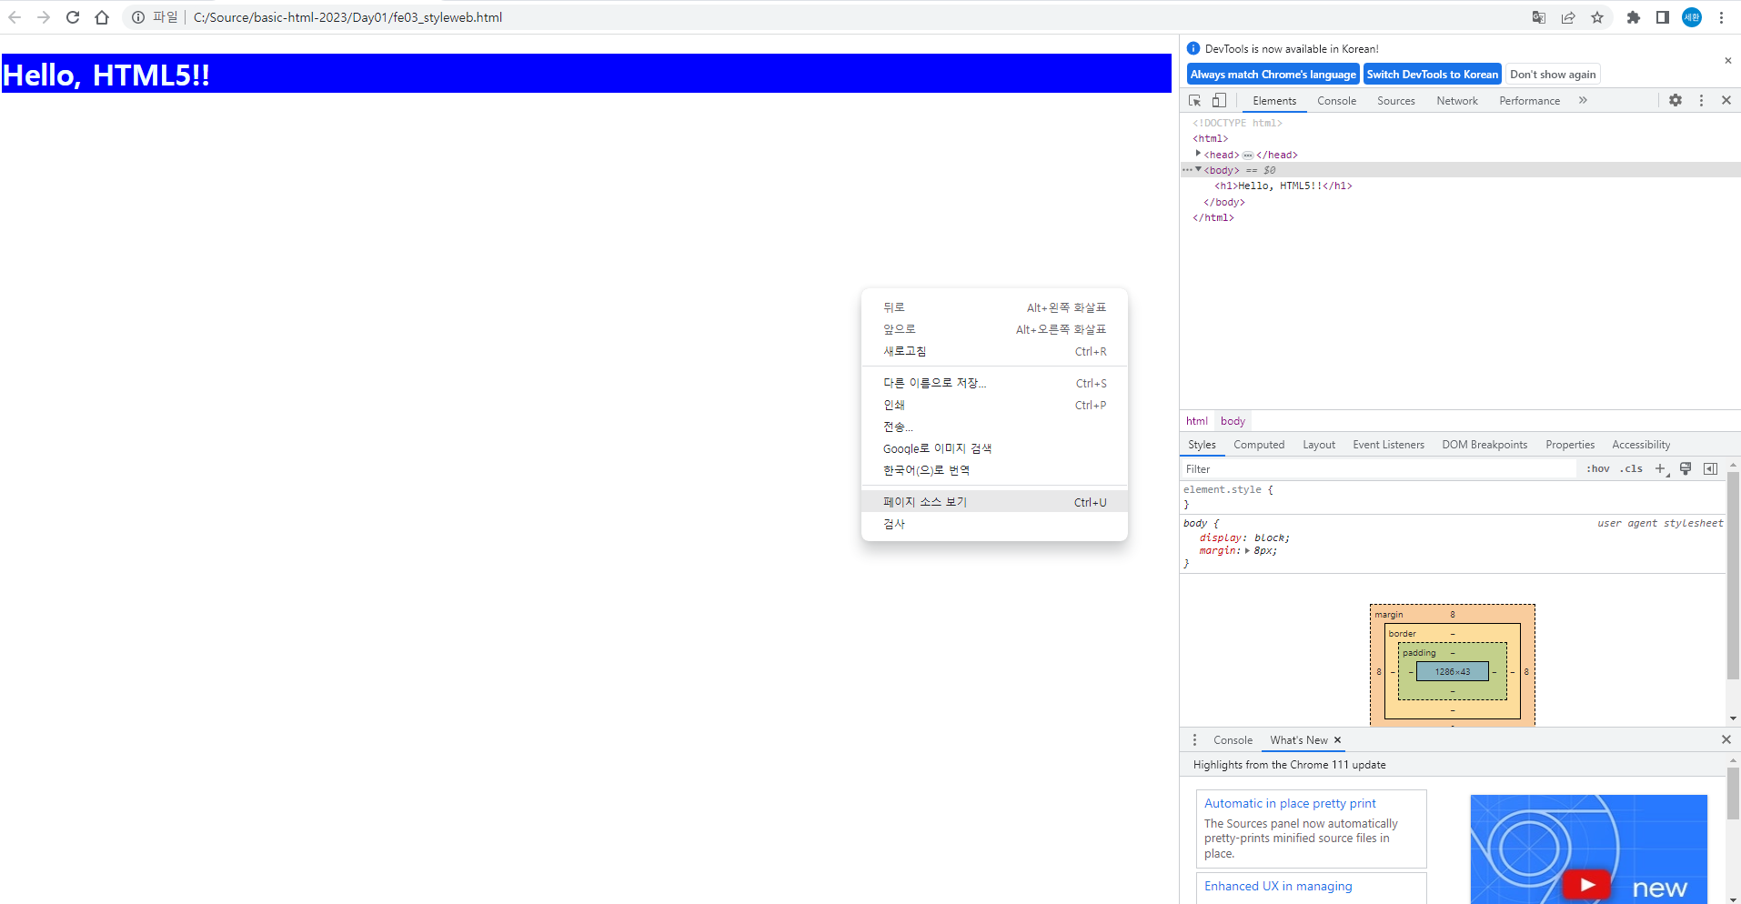Open the Chrome profile avatar
This screenshot has width=1741, height=904.
[1692, 17]
